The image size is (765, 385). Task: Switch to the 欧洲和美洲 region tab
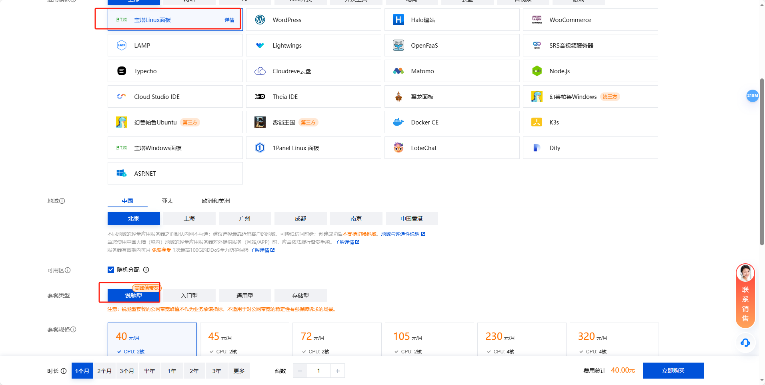point(216,201)
